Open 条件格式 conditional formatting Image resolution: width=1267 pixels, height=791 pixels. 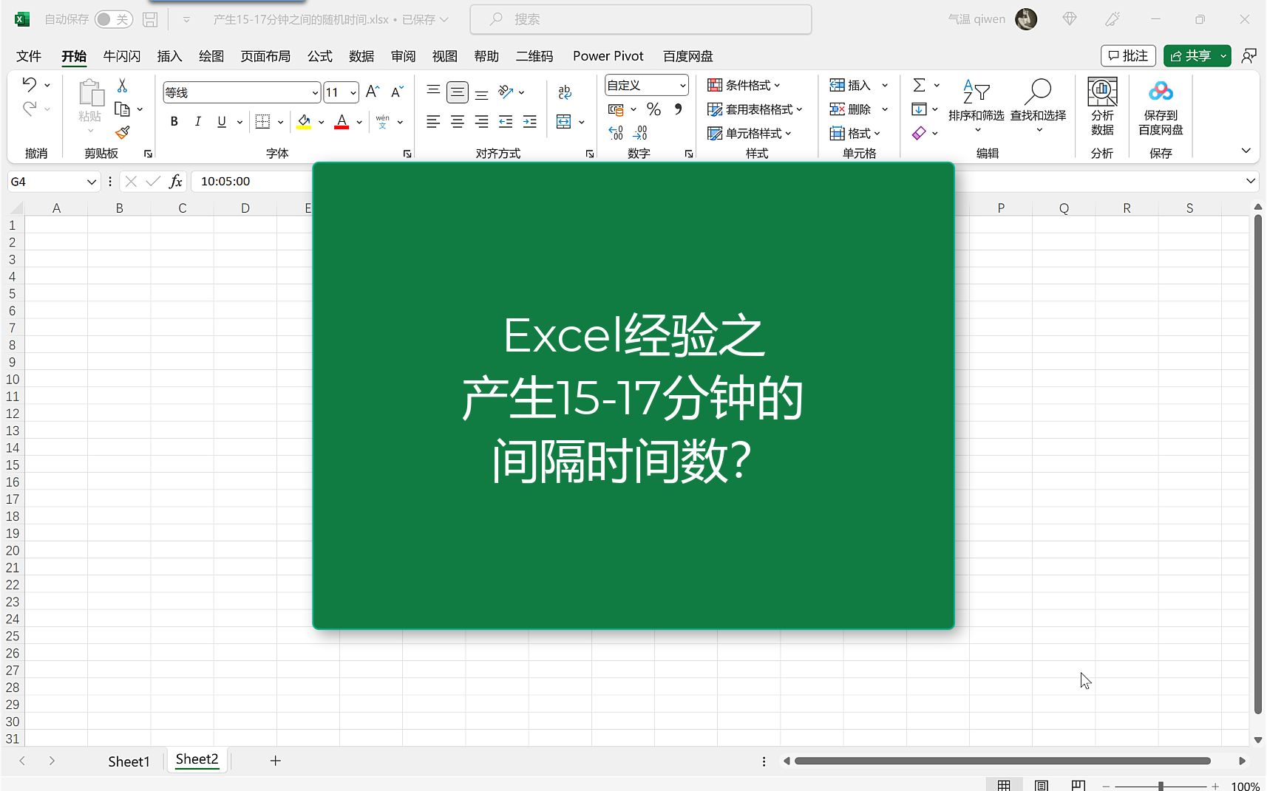[742, 84]
